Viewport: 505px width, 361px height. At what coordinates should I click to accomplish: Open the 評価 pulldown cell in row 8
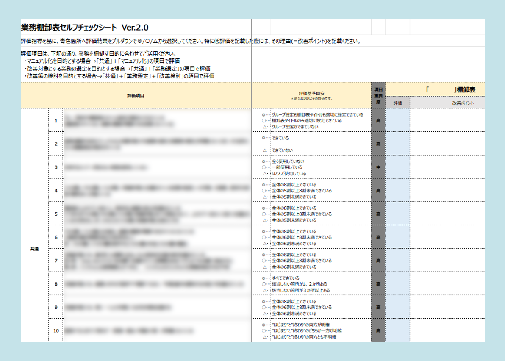click(x=397, y=284)
